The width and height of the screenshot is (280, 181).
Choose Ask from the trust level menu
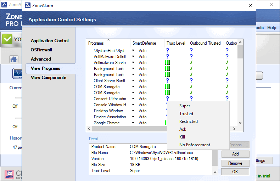(x=198, y=129)
